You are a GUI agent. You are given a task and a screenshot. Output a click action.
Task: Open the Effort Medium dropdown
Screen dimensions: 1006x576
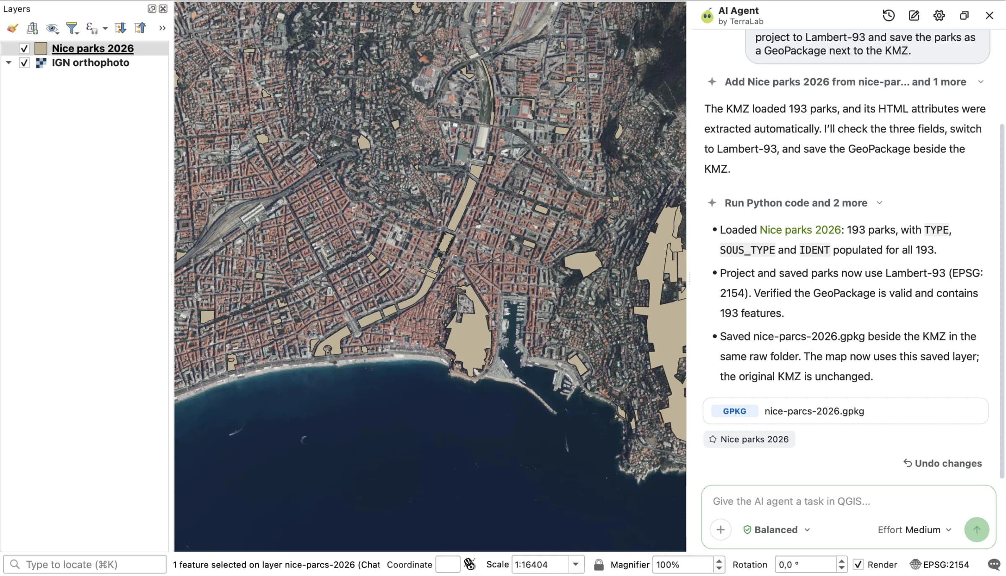click(915, 529)
